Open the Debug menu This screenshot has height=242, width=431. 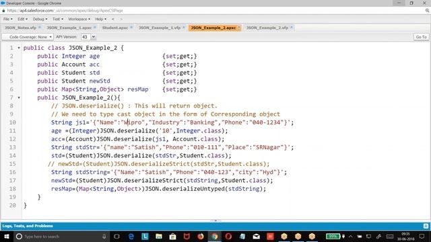click(x=40, y=19)
